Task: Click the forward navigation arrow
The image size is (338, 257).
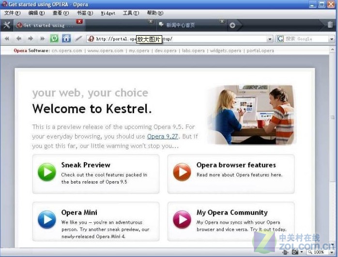Action: pyautogui.click(x=31, y=39)
